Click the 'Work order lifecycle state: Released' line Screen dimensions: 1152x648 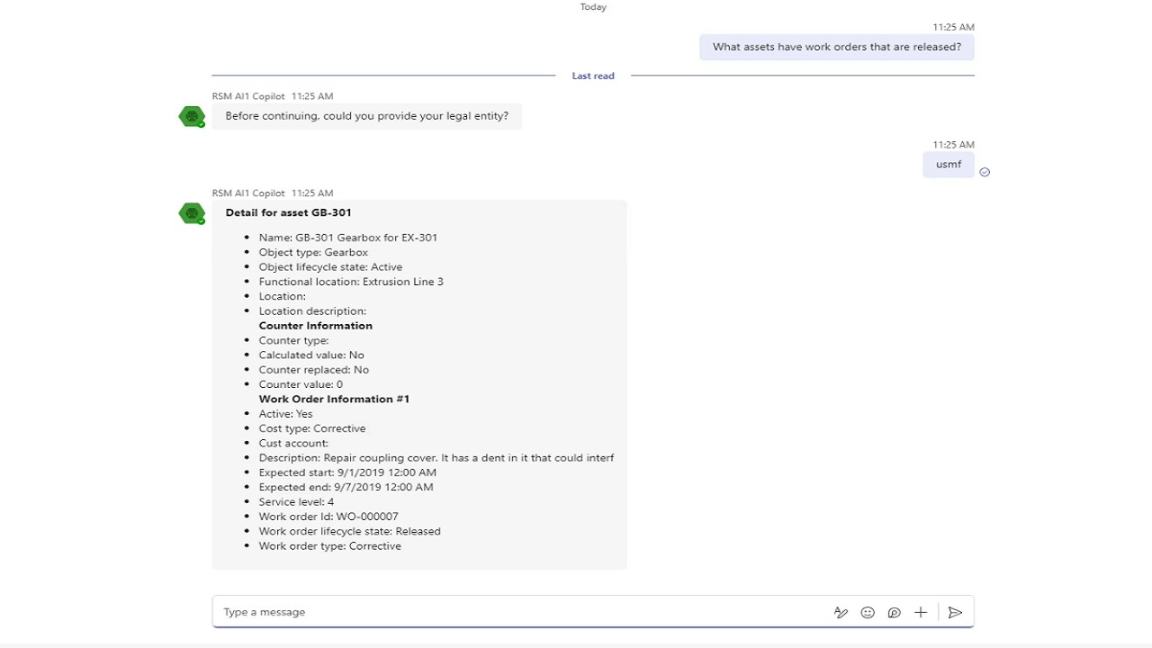click(349, 531)
